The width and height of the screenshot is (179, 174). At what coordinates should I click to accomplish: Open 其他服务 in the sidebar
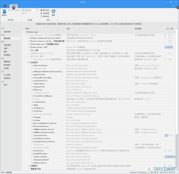(x=7, y=55)
